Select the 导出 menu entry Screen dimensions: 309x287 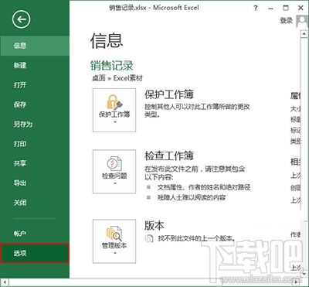click(35, 183)
